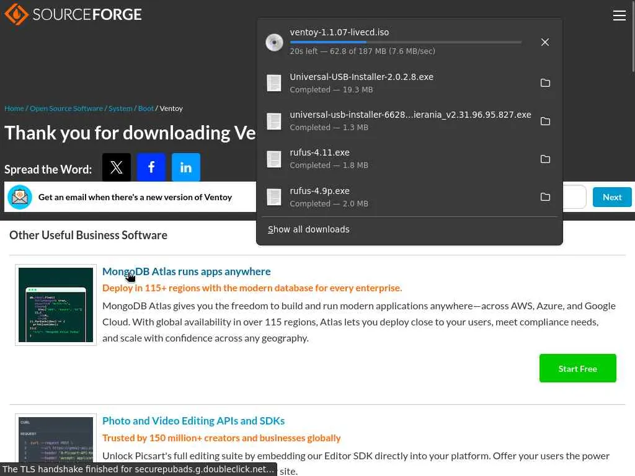Click the file icon of Universal-USB-Installer-2.0.2.8.exe
The image size is (635, 476).
(274, 83)
